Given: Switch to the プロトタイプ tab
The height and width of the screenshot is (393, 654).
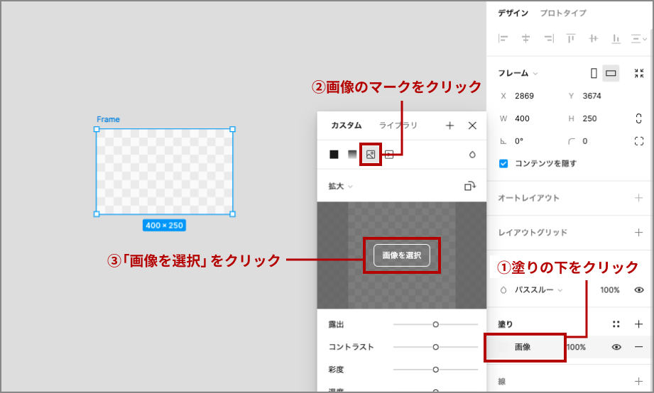Looking at the screenshot, I should (562, 13).
